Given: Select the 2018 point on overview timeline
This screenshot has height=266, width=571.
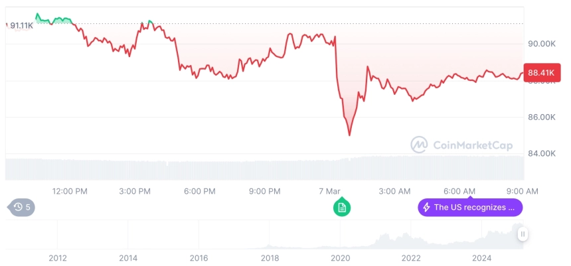Looking at the screenshot, I should (x=270, y=258).
